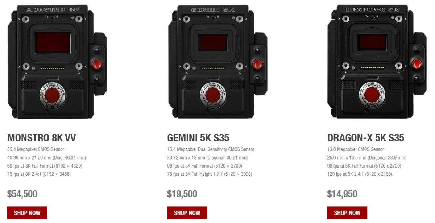435x223 pixels.
Task: Click the red record button on Monstro camera
Action: (97, 64)
